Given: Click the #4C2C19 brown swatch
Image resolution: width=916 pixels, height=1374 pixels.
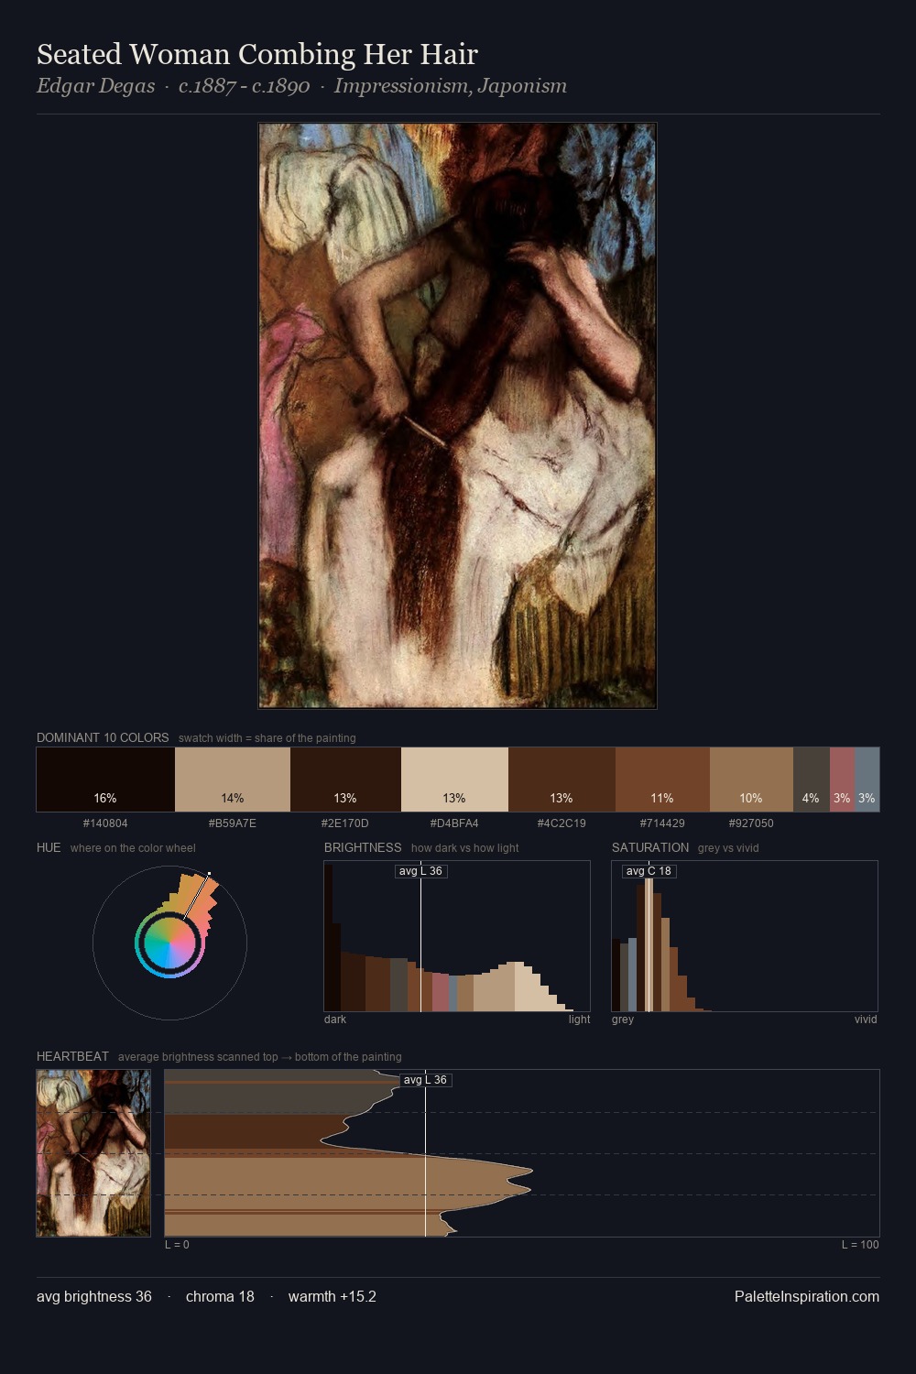Looking at the screenshot, I should (x=562, y=780).
